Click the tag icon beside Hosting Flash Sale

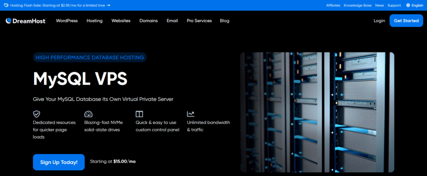(6, 5)
